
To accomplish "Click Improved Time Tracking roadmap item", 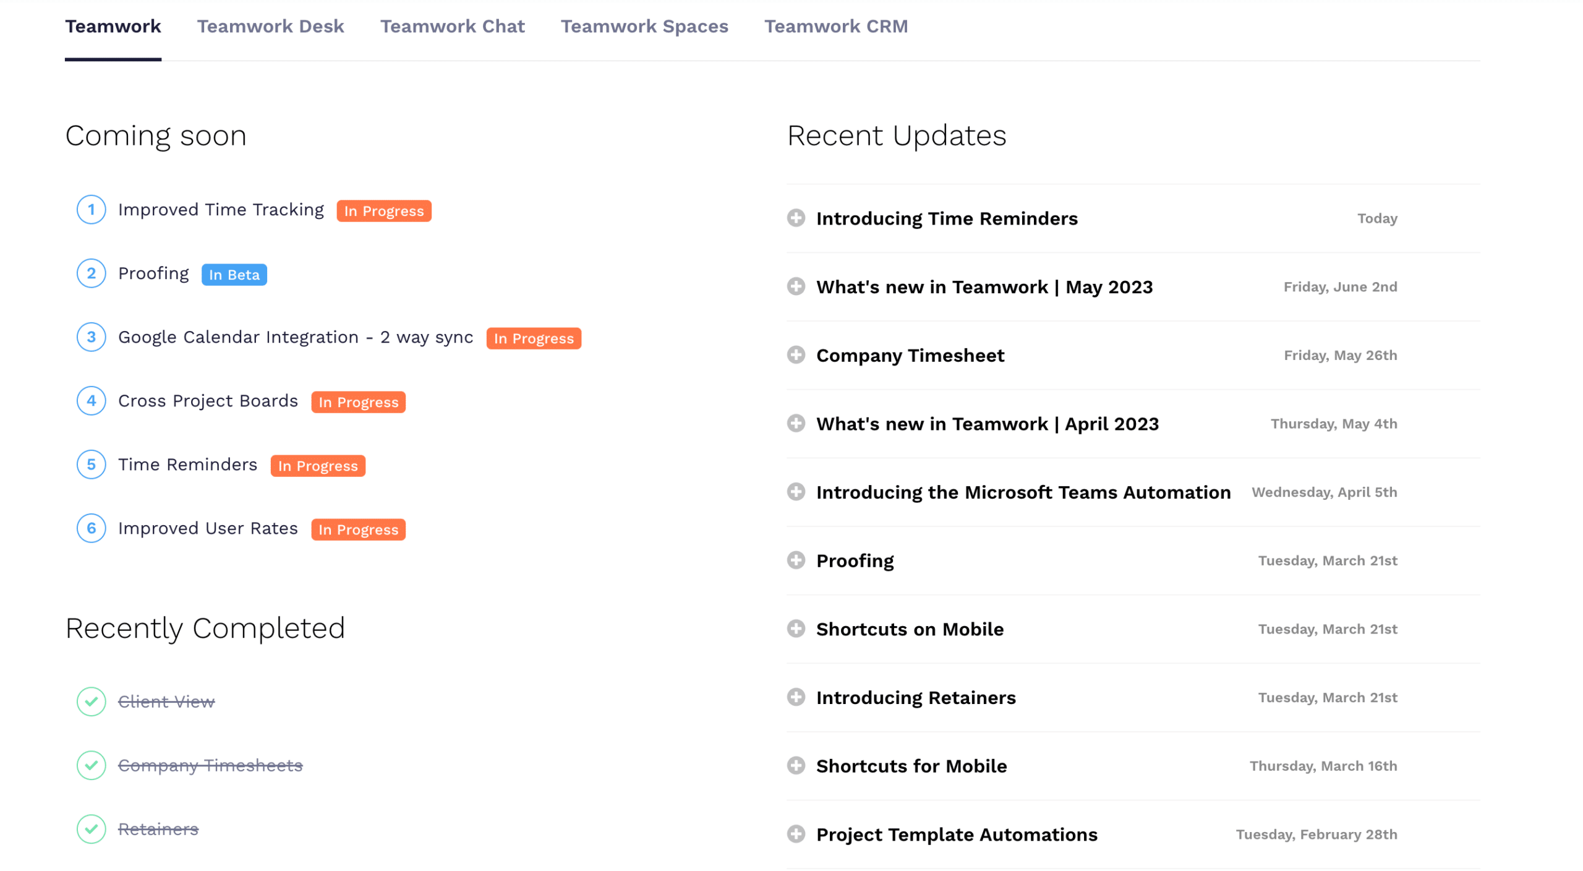I will click(x=221, y=210).
